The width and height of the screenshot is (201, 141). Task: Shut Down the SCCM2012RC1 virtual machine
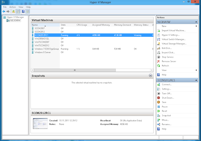point(168,98)
